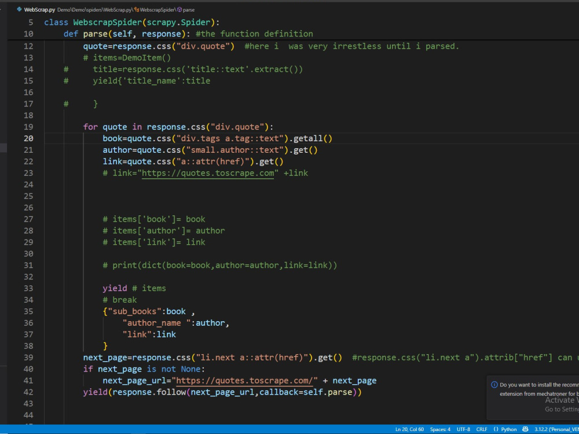Open the WebScrap.py breadcrumb file name
Screen dimensions: 579x434
(39, 10)
